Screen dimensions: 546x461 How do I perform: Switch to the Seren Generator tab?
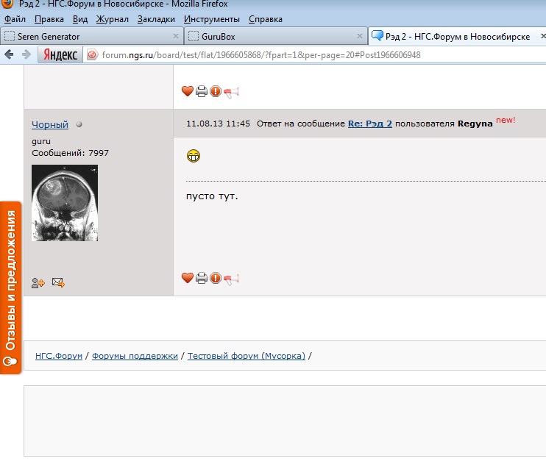(x=92, y=36)
